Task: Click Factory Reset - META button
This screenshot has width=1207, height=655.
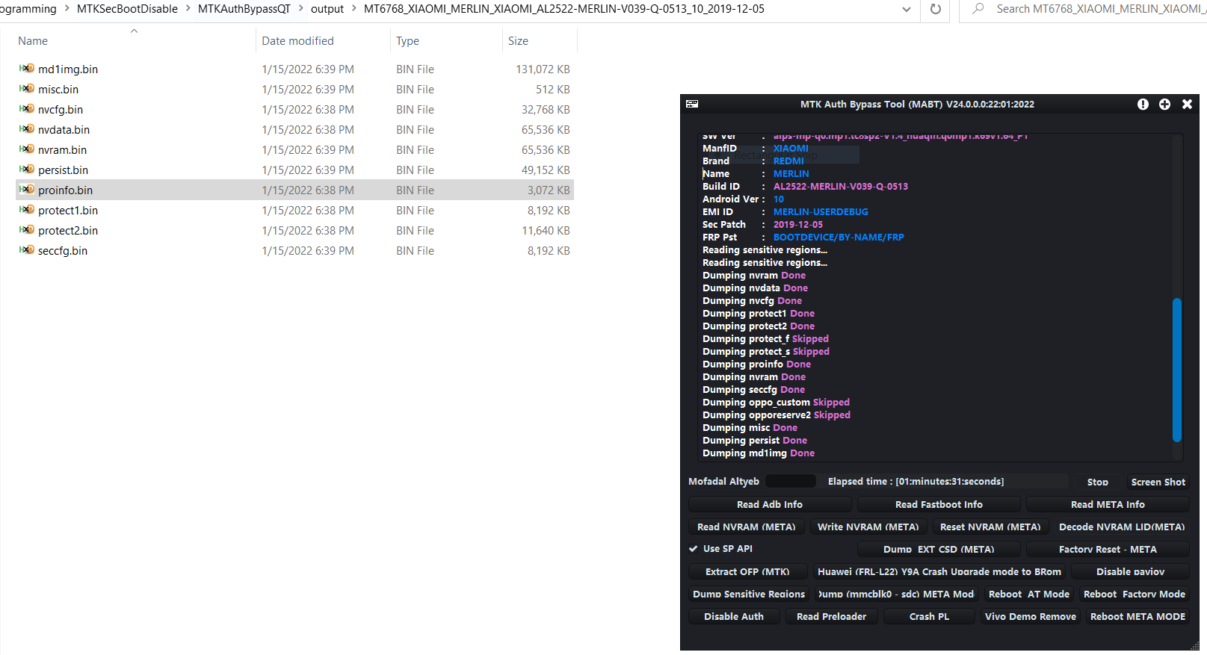Action: pos(1108,550)
